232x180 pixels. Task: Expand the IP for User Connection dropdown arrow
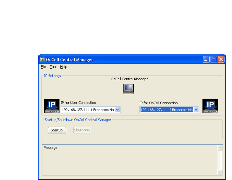(x=117, y=110)
